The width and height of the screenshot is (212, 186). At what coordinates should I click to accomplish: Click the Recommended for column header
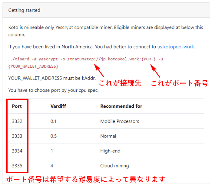121,106
